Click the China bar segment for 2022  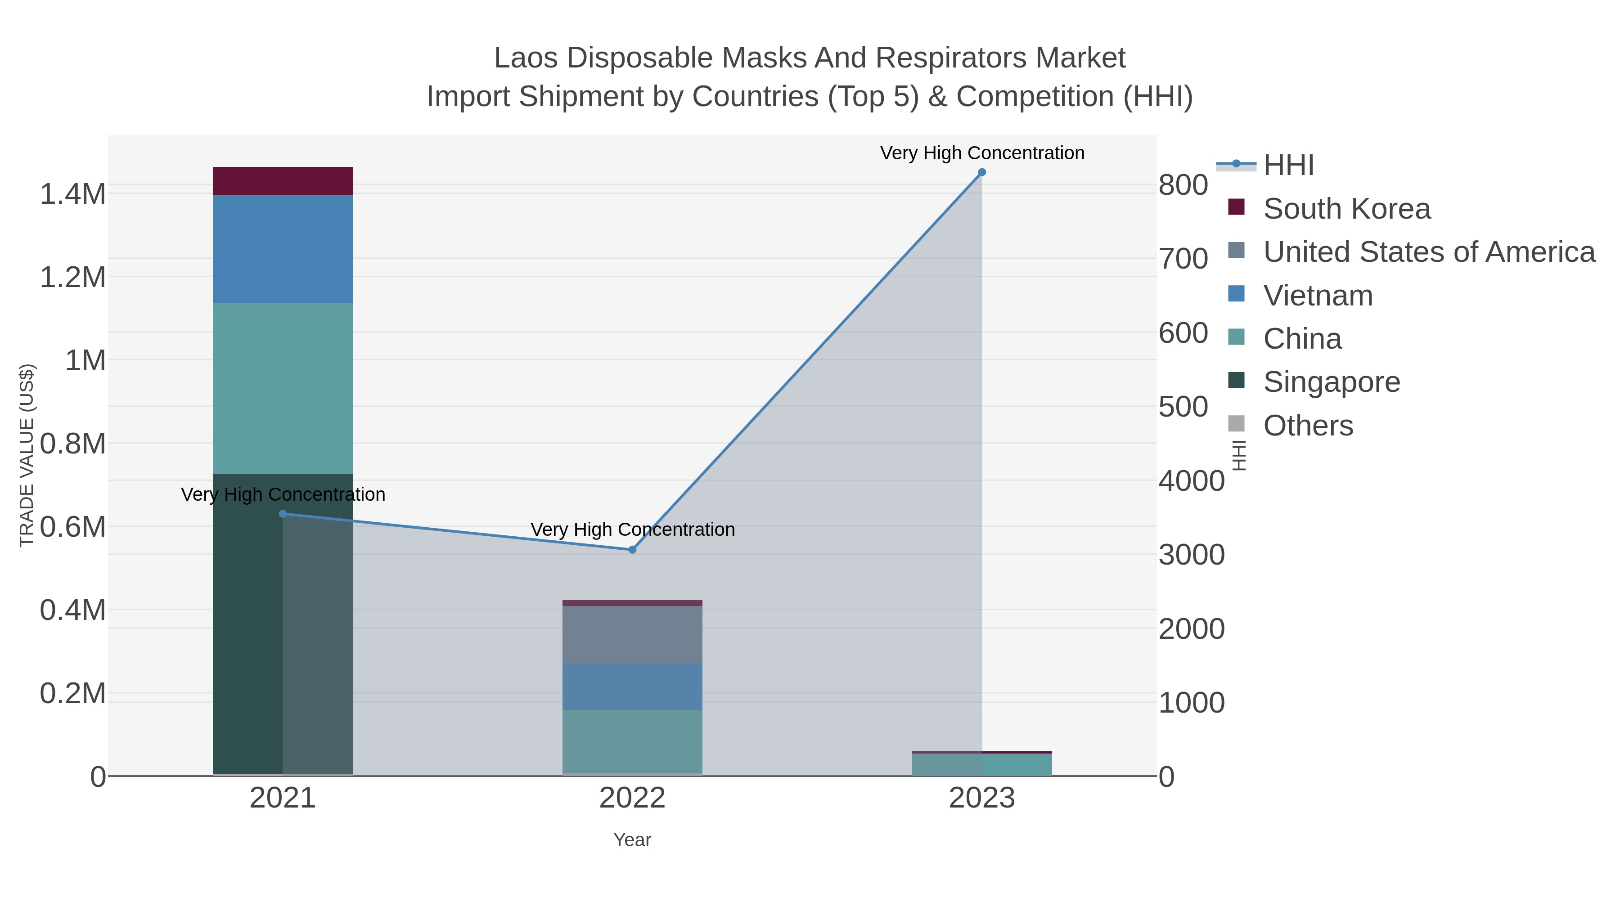click(633, 741)
